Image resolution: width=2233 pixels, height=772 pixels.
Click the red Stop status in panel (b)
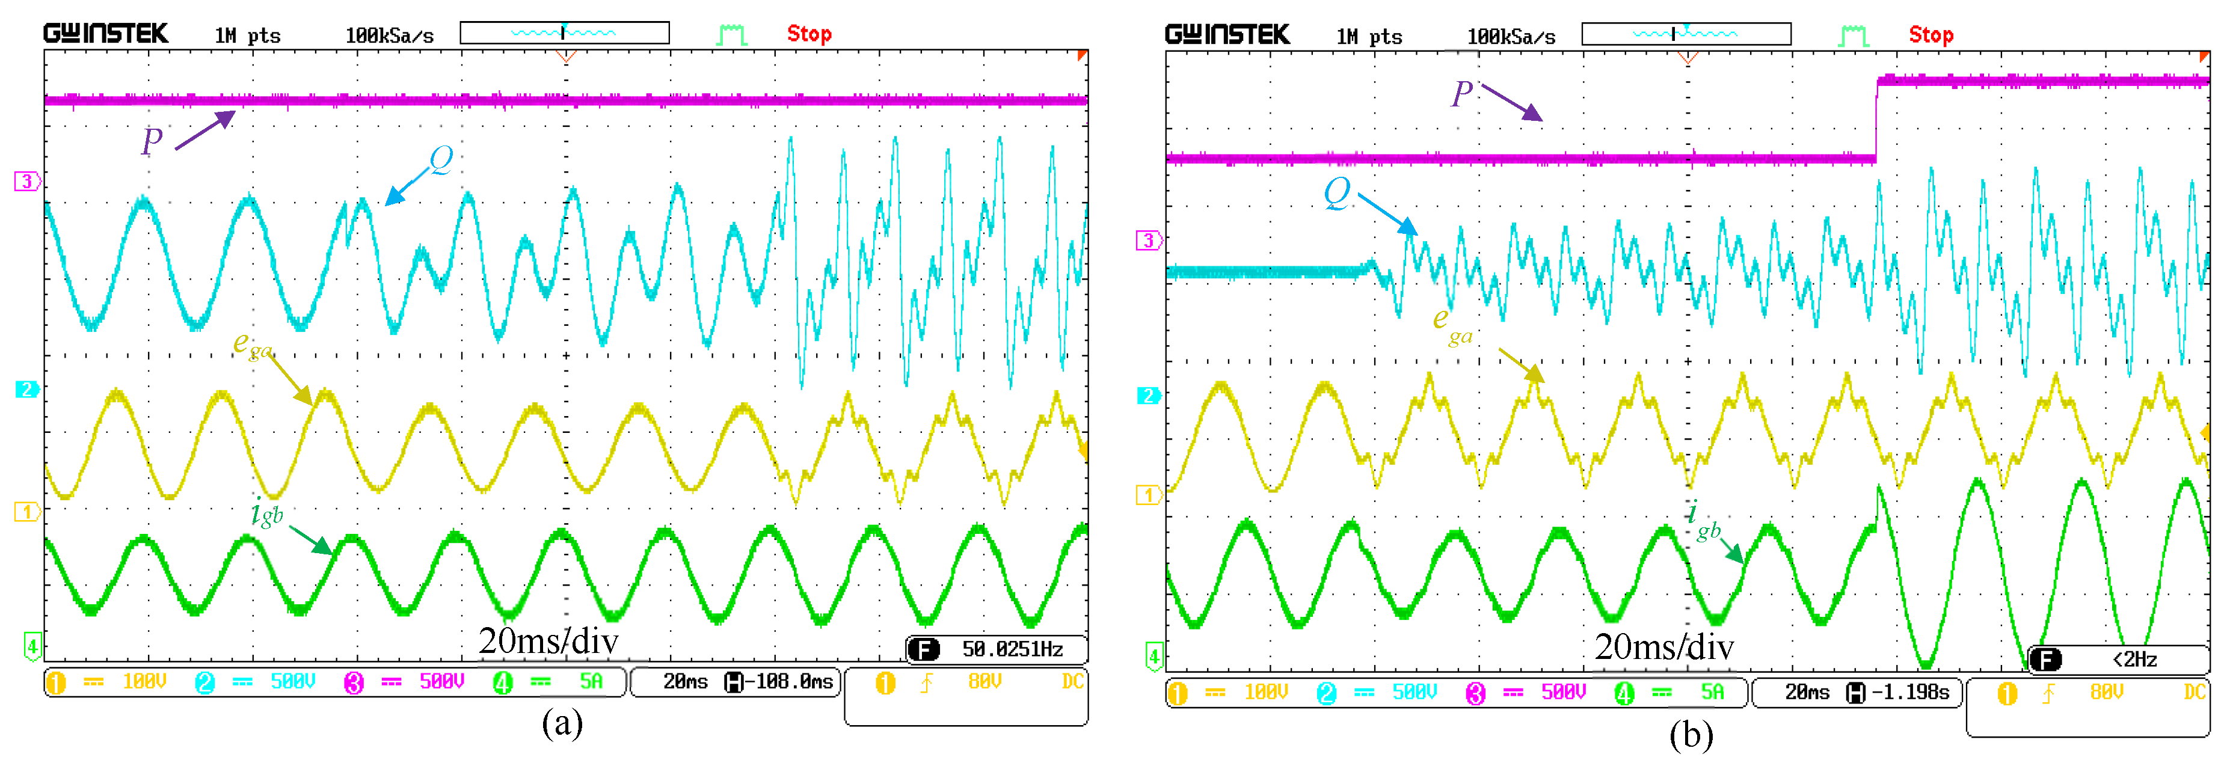[1930, 35]
